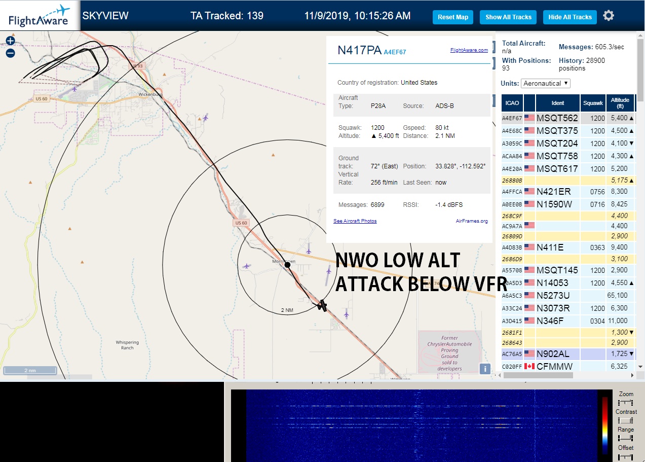Click the 65,100 altitude cell
The width and height of the screenshot is (645, 462).
pos(620,295)
